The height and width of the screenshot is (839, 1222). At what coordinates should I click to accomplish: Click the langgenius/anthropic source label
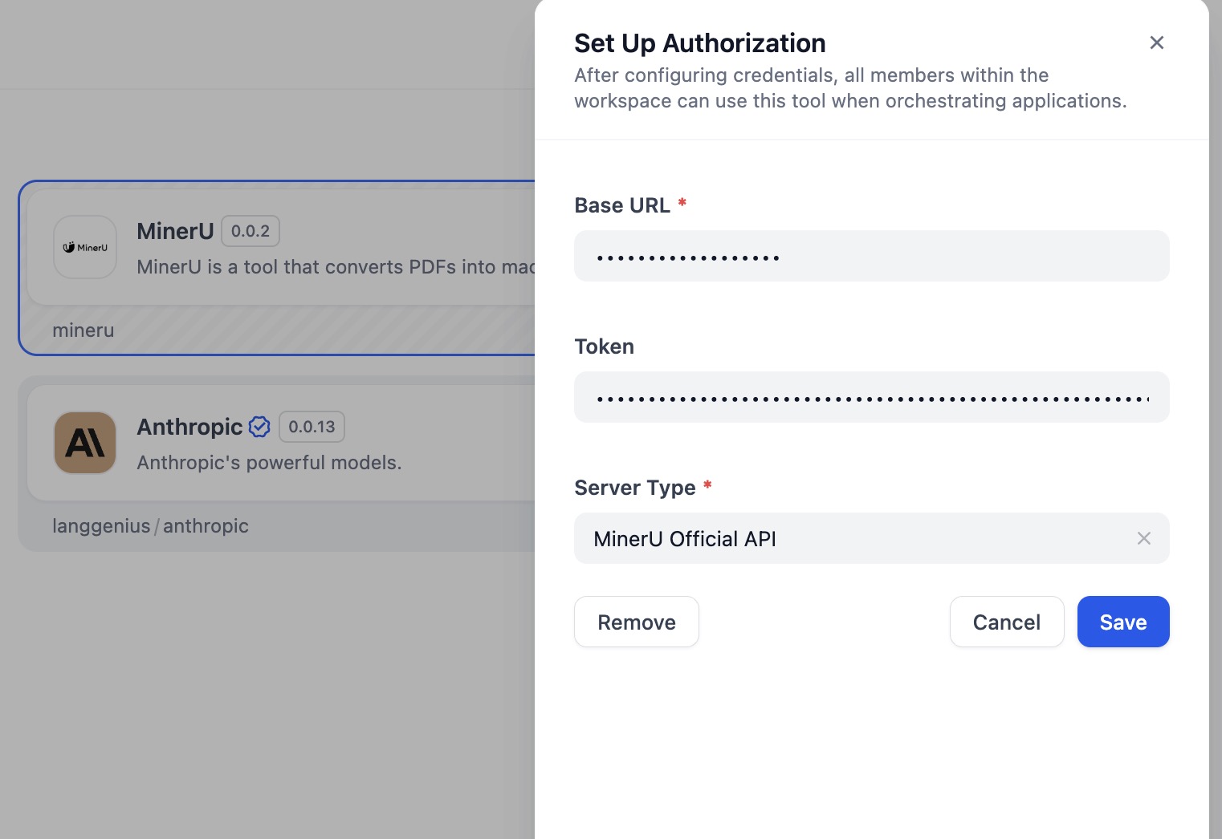(150, 526)
